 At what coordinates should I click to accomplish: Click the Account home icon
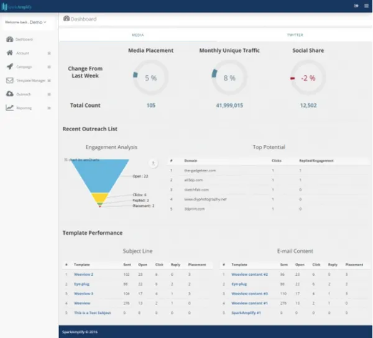[10, 53]
